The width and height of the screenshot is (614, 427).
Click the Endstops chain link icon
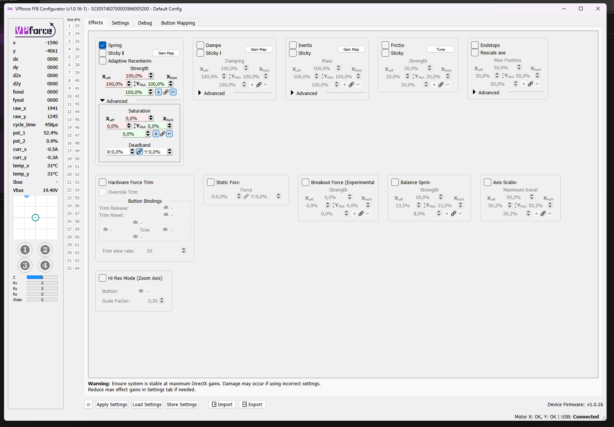click(530, 84)
